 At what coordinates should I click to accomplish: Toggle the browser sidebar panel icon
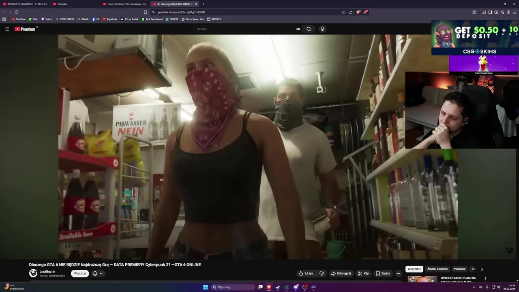point(490,12)
